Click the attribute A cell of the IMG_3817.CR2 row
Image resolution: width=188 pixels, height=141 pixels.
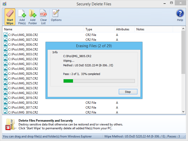117,107
